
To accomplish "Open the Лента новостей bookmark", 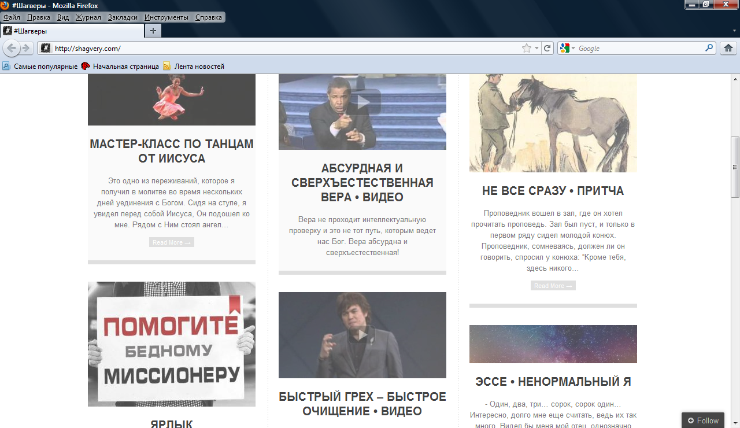I will pyautogui.click(x=199, y=67).
